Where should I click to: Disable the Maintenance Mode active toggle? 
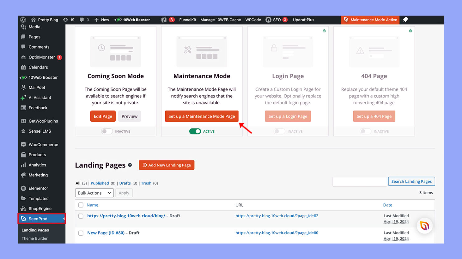(x=195, y=131)
